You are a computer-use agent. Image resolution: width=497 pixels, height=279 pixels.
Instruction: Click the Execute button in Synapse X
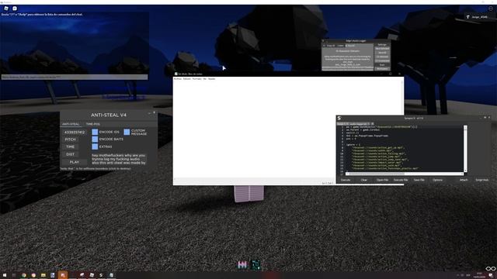[x=346, y=180]
